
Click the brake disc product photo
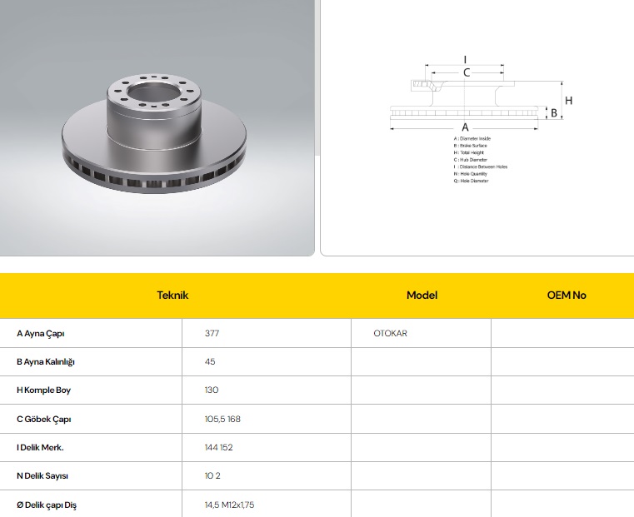pyautogui.click(x=157, y=127)
